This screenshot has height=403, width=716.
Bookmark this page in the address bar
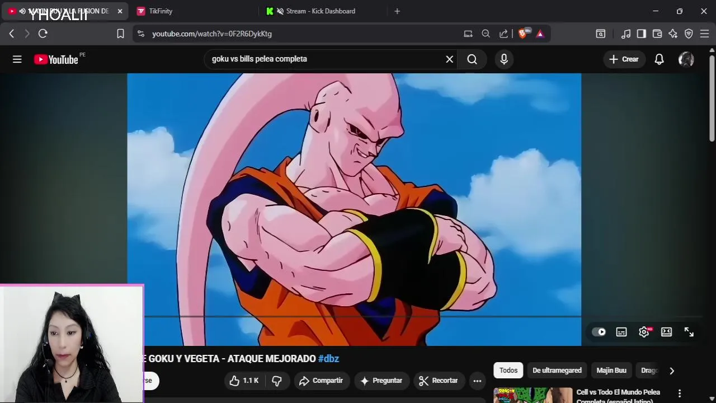coord(120,34)
